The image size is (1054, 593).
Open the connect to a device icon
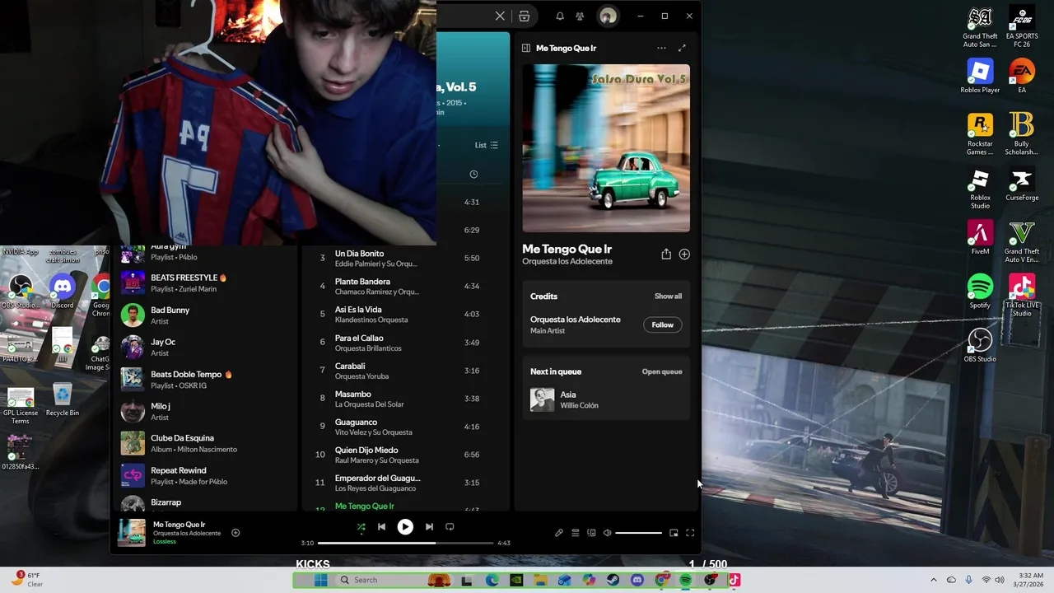591,533
